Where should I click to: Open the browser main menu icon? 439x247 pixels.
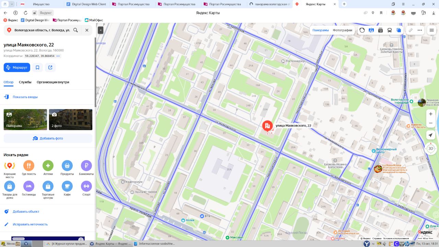pyautogui.click(x=404, y=4)
